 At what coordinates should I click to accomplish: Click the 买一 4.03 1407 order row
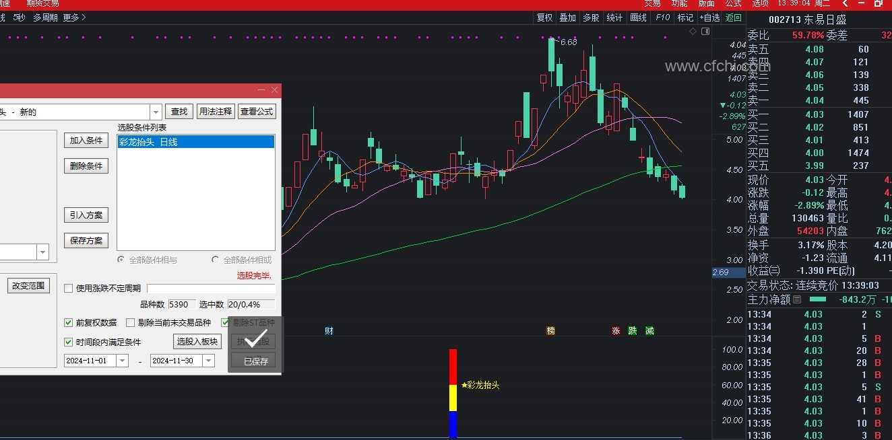coord(819,114)
